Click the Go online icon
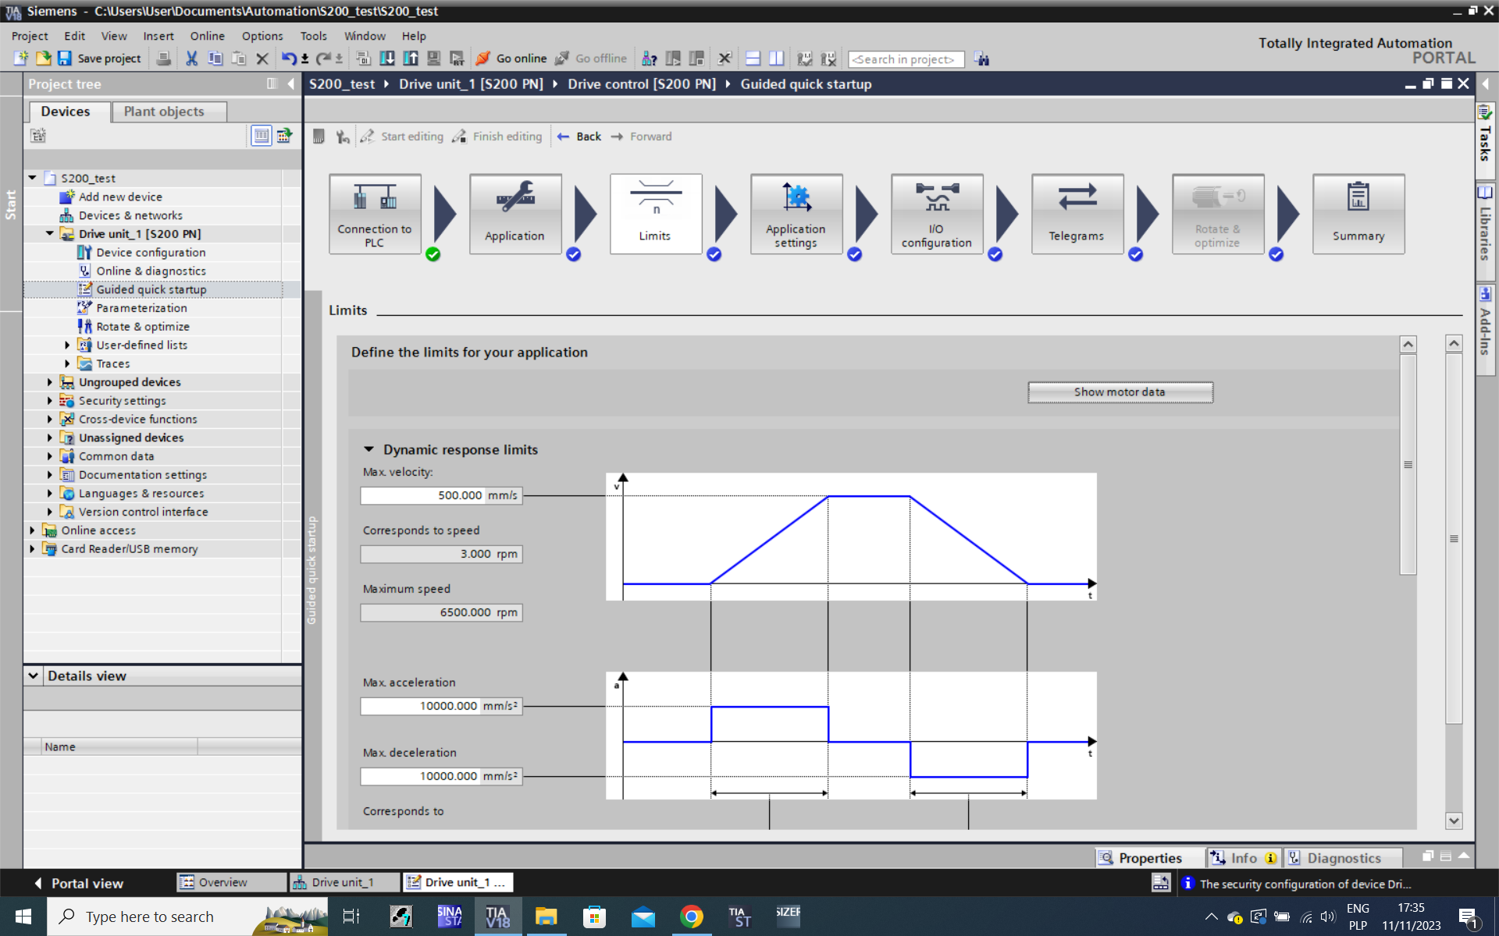The width and height of the screenshot is (1499, 936). [x=483, y=58]
